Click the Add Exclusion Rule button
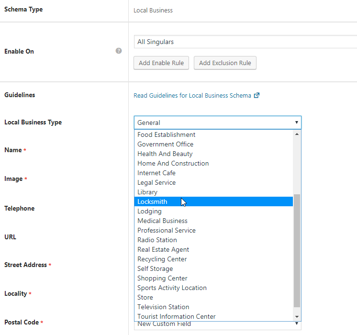Image resolution: width=357 pixels, height=335 pixels. (225, 63)
